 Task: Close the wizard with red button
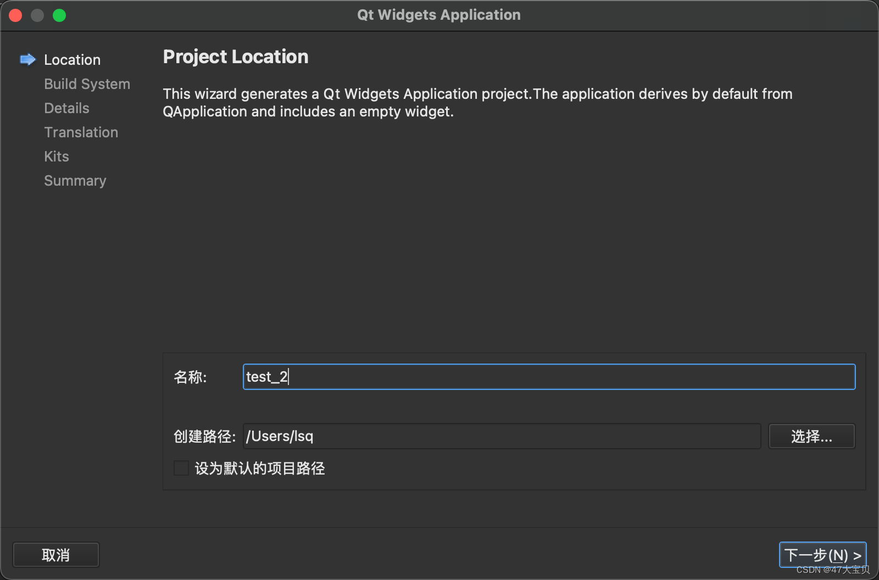pos(15,15)
